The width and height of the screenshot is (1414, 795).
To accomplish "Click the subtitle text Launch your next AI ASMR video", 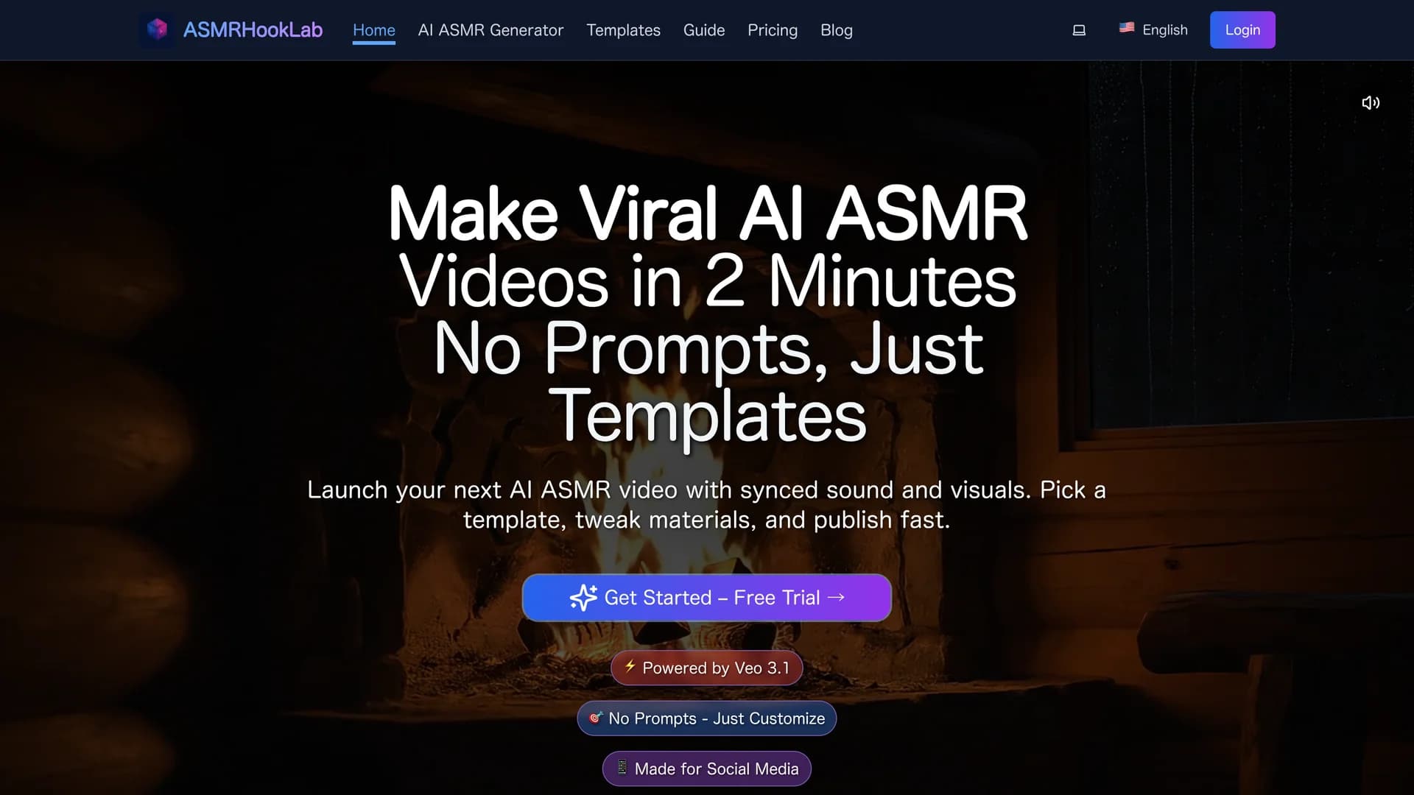I will coord(707,505).
